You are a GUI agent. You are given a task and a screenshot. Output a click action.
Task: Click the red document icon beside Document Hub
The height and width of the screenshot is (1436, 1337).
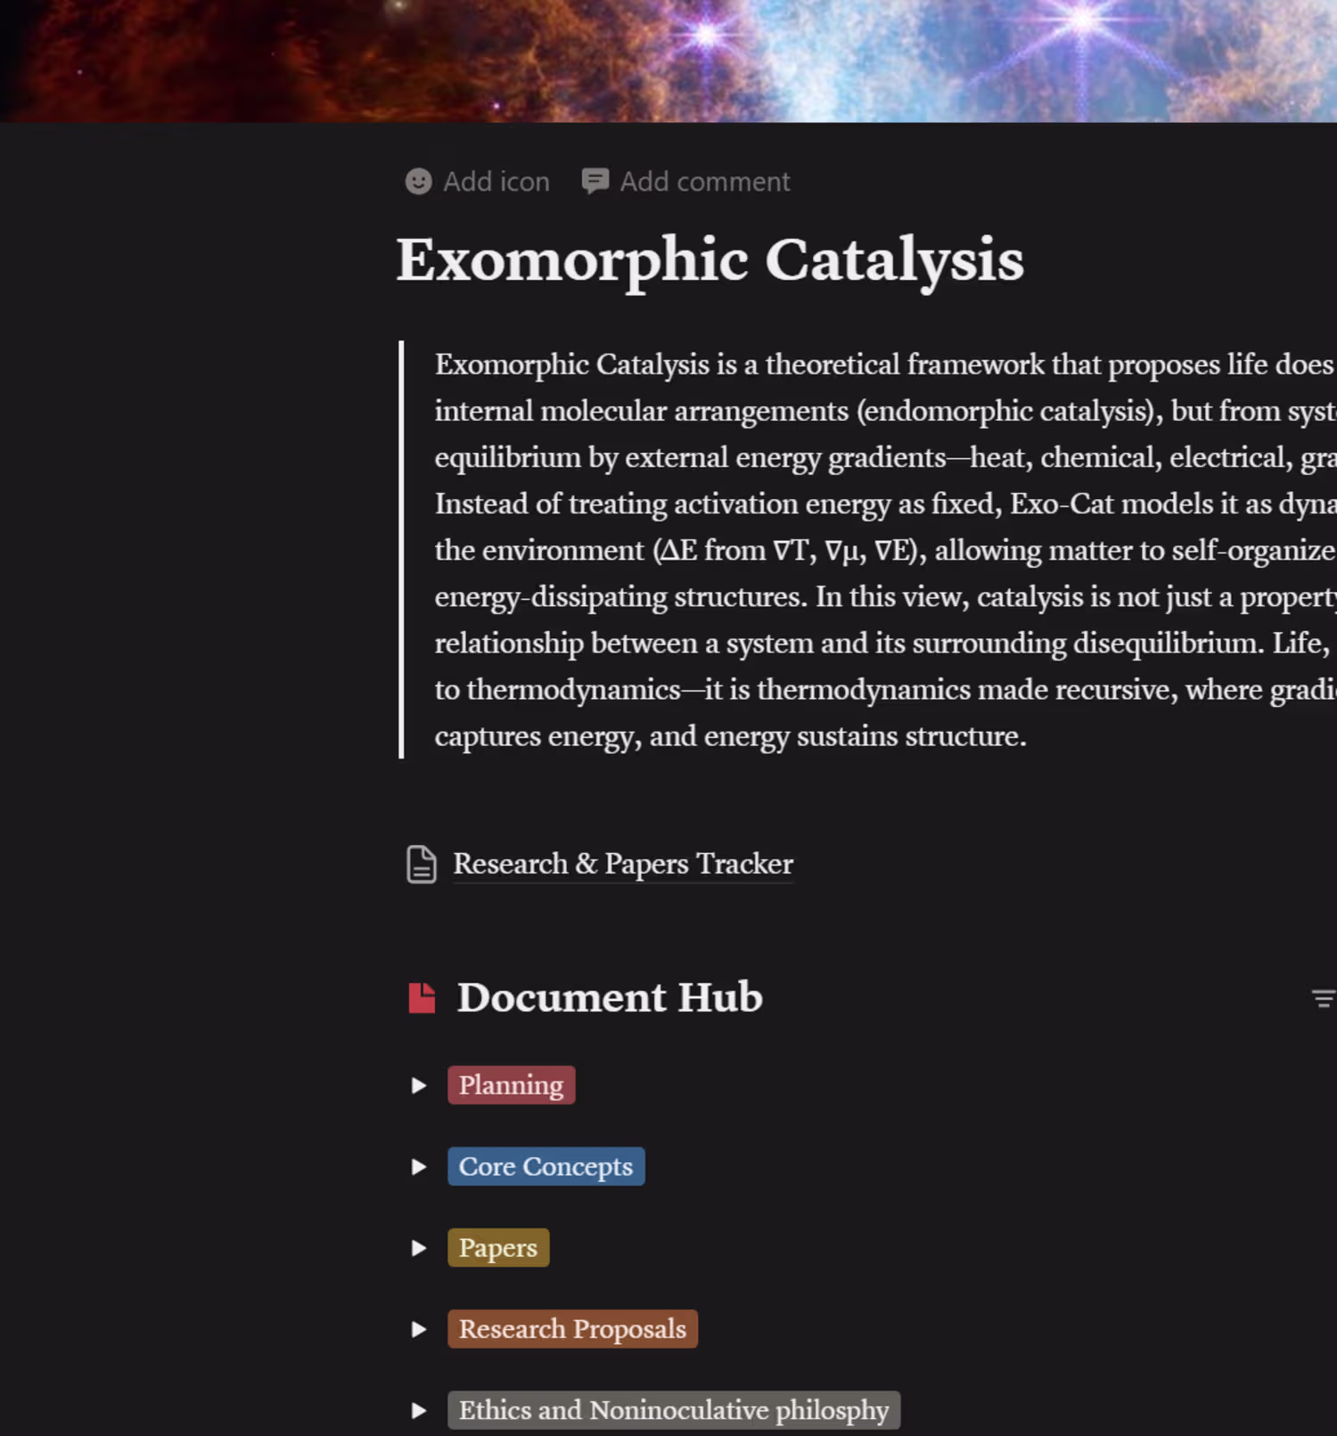[422, 997]
